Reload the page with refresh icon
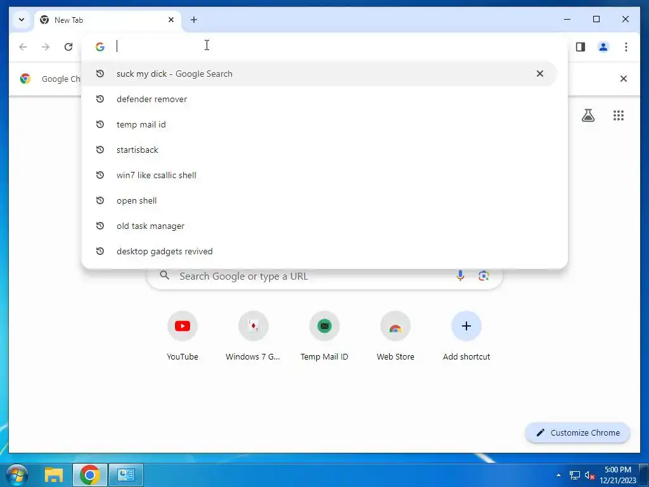This screenshot has height=487, width=649. 68,47
